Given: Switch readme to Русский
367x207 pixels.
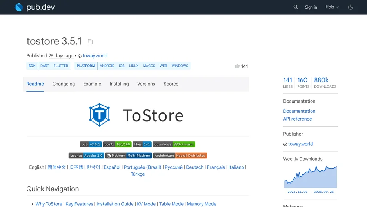Looking at the screenshot, I should (174, 167).
